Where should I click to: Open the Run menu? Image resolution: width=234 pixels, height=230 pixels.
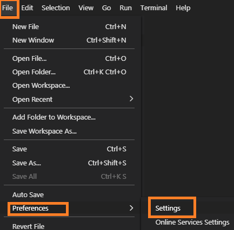pos(125,8)
